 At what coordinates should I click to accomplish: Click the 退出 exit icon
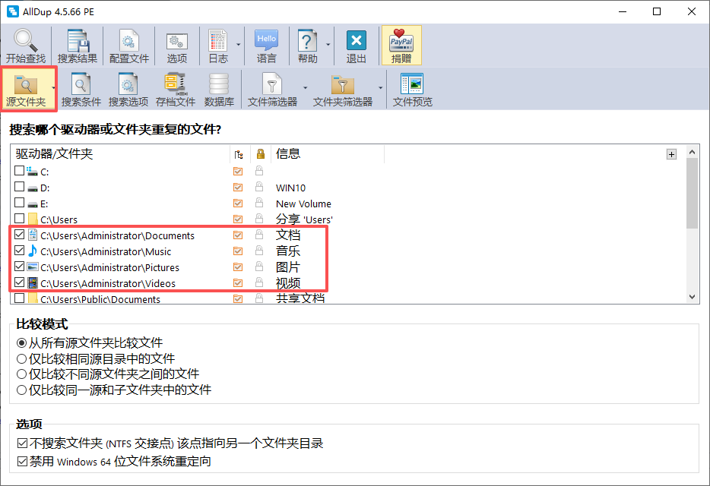pyautogui.click(x=356, y=46)
